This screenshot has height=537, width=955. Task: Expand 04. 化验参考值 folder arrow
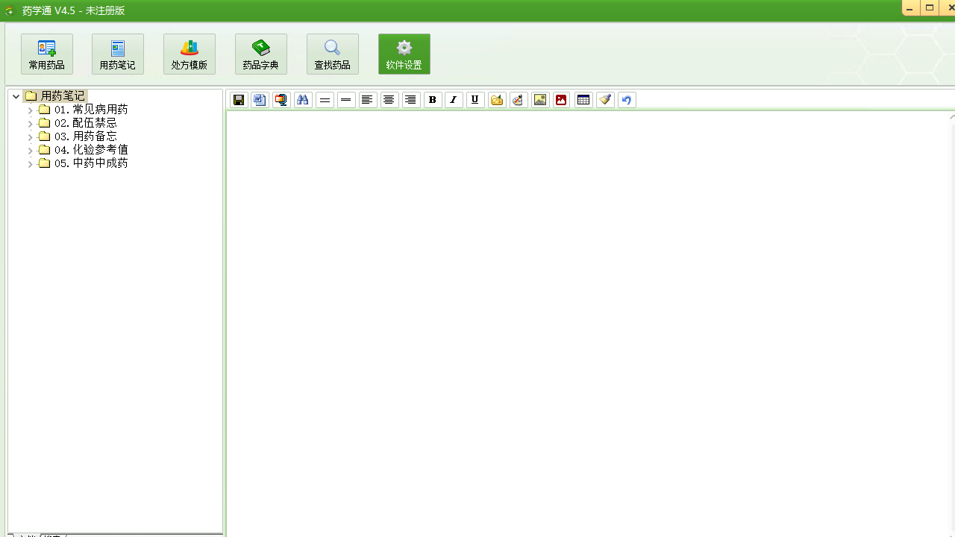point(30,151)
